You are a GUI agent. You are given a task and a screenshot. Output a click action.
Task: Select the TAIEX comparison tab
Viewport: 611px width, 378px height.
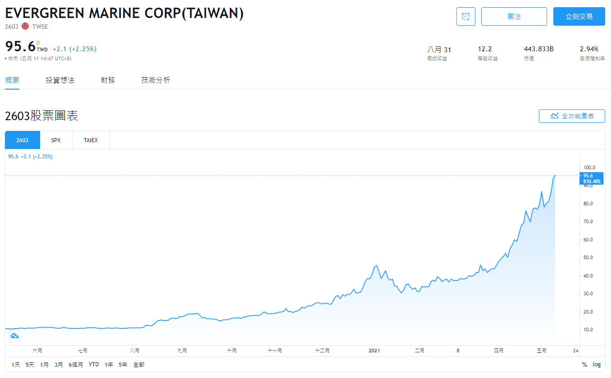91,140
